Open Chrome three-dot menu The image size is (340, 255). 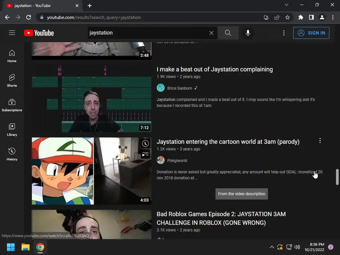coord(333,17)
